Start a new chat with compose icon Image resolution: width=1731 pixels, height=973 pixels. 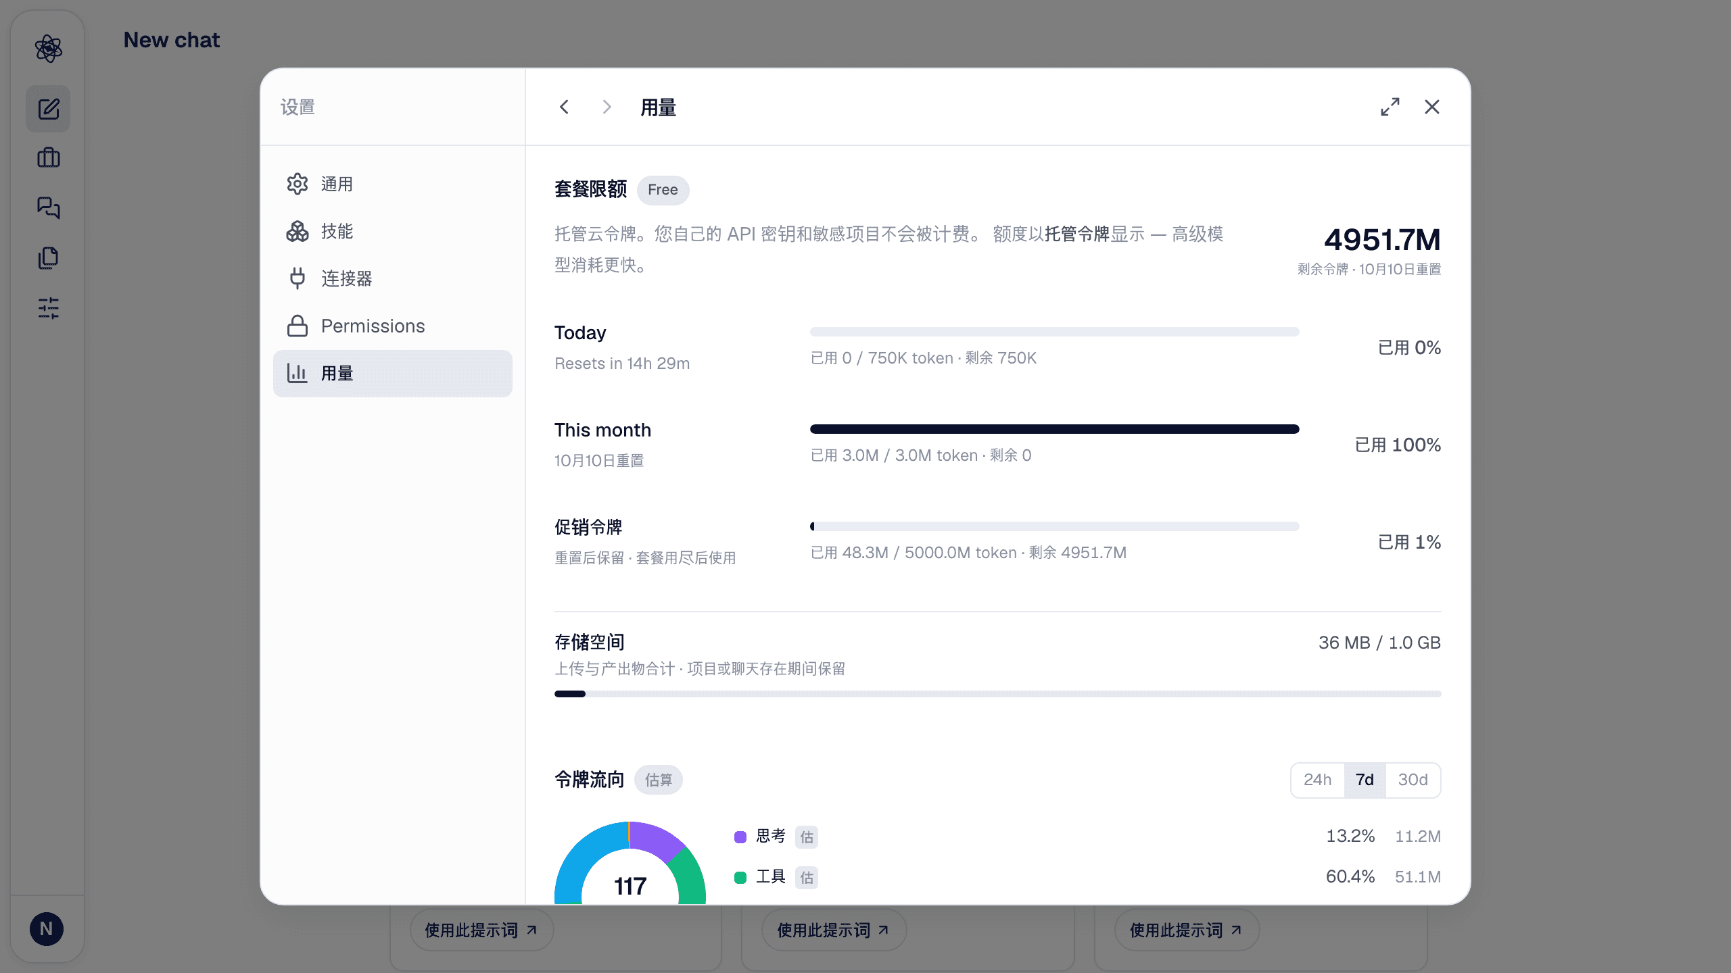point(48,109)
